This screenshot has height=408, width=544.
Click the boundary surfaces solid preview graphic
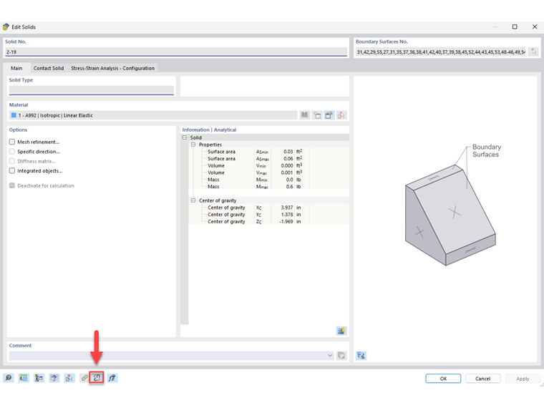pyautogui.click(x=450, y=215)
